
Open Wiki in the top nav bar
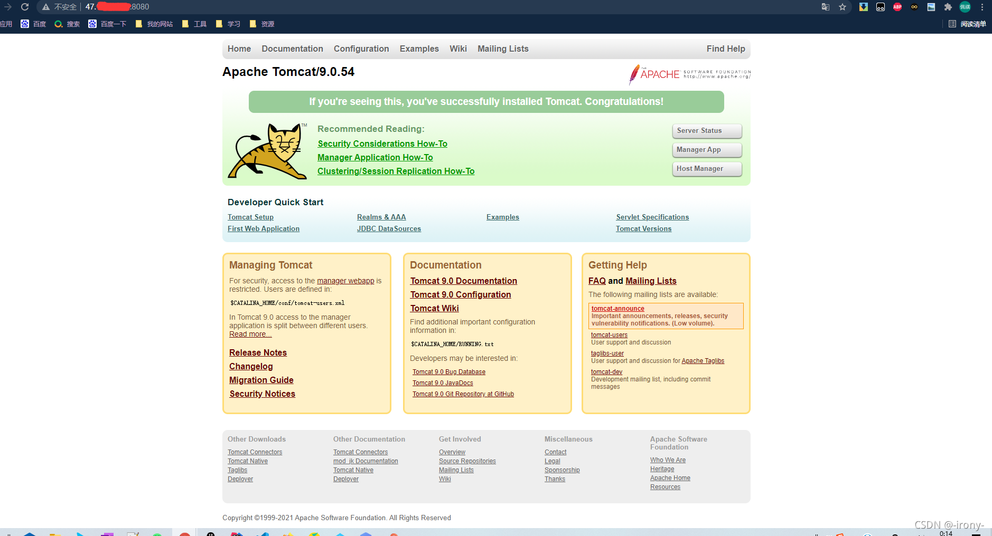[458, 49]
